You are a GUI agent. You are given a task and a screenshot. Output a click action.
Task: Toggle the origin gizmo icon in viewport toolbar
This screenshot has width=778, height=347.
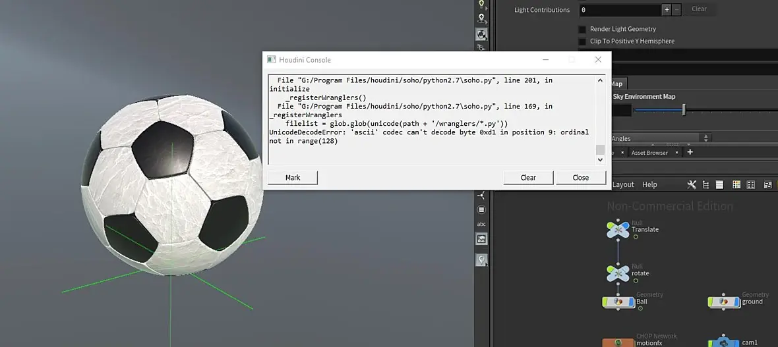pyautogui.click(x=481, y=196)
